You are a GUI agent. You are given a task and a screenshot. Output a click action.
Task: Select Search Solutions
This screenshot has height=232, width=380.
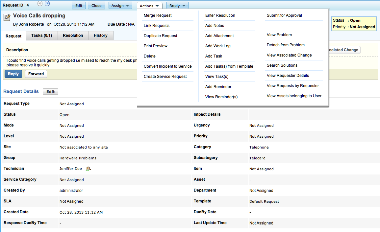(282, 65)
